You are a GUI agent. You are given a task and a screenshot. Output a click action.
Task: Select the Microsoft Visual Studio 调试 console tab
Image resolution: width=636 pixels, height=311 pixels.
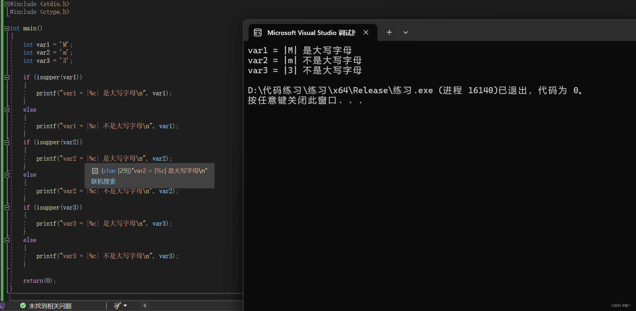coord(313,33)
